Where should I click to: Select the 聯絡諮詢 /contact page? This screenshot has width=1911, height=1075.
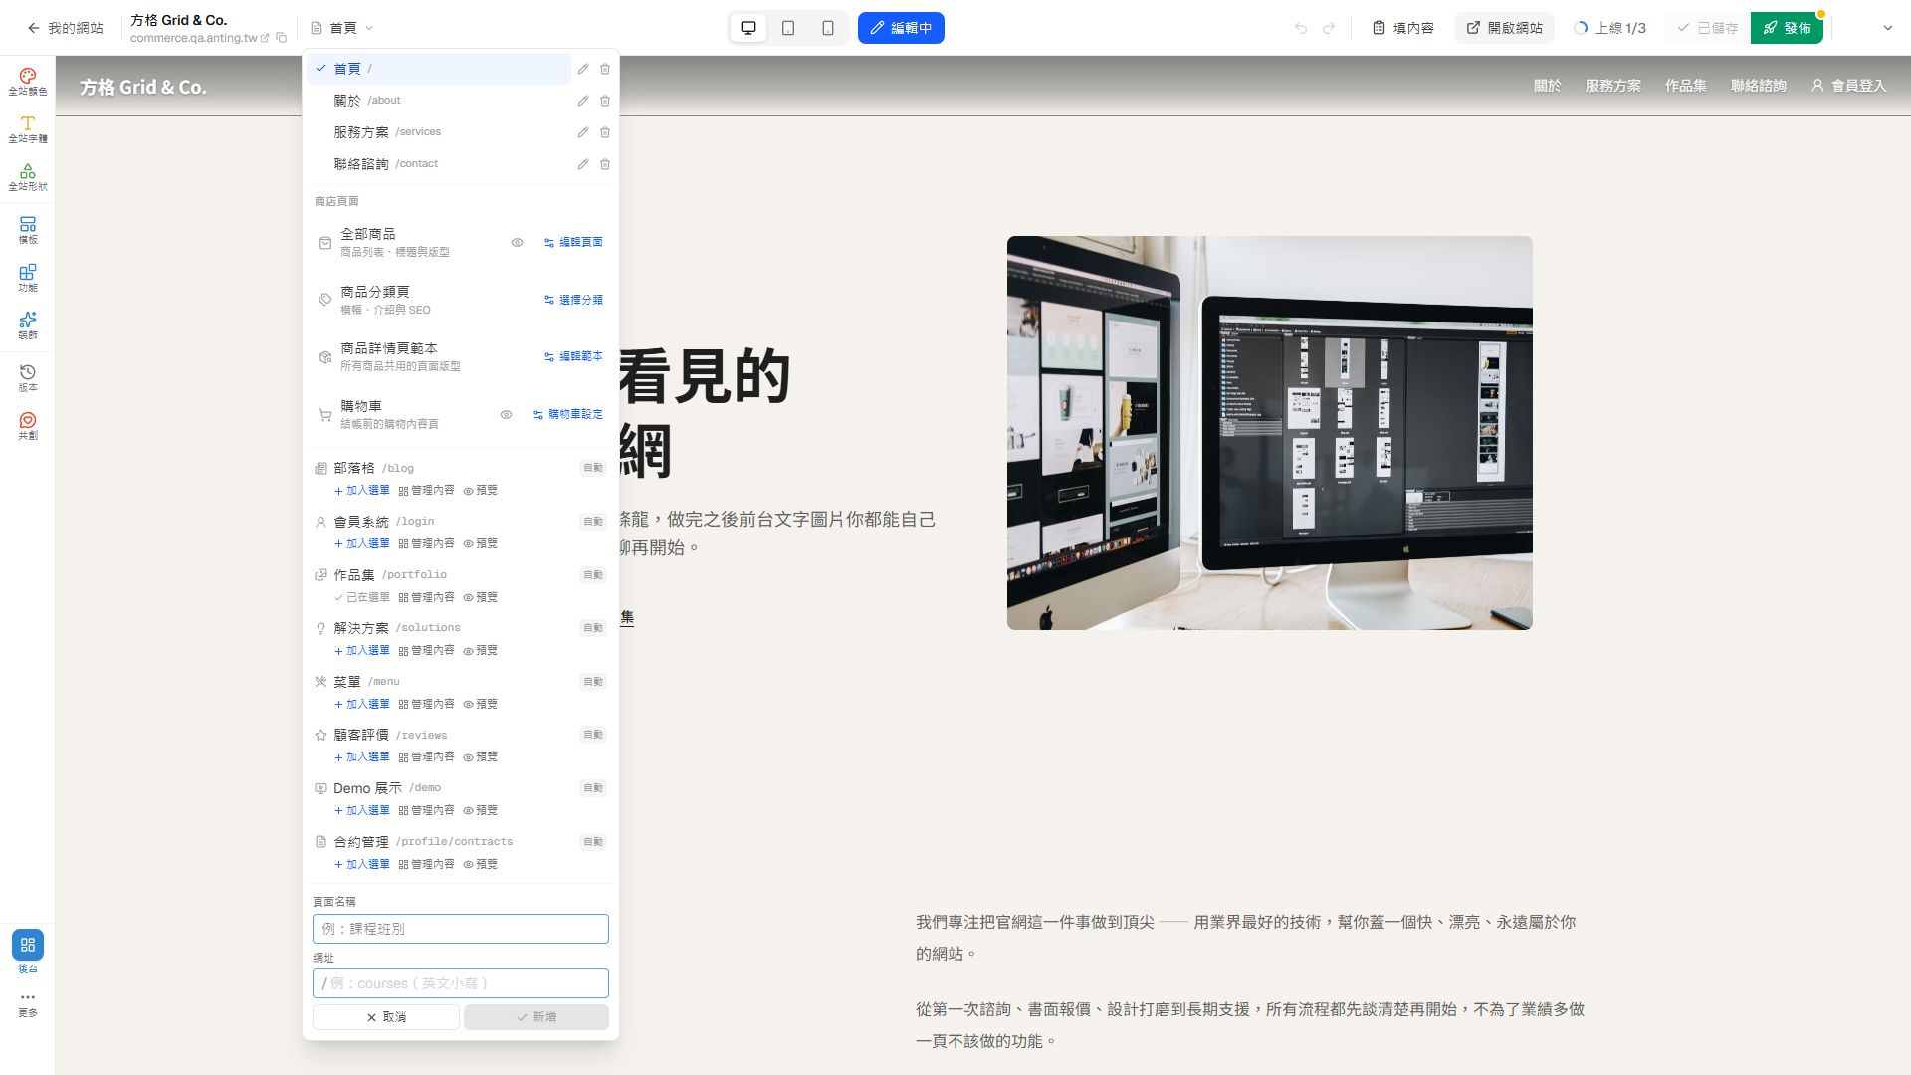coord(439,164)
